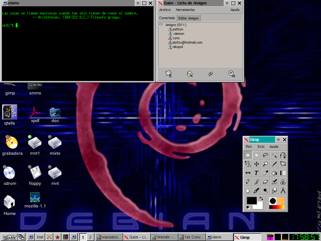Select the Airbrush tool
The height and width of the screenshot is (241, 321).
click(x=274, y=182)
